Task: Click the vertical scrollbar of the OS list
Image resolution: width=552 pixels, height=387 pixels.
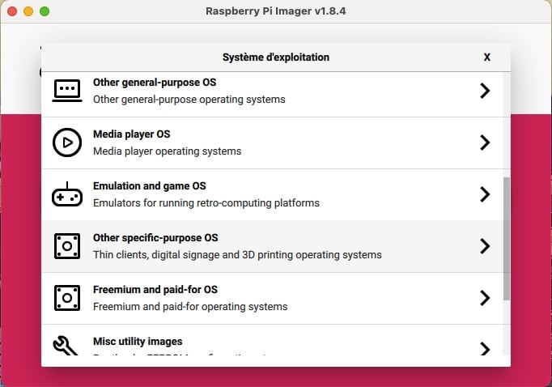Action: click(x=507, y=239)
